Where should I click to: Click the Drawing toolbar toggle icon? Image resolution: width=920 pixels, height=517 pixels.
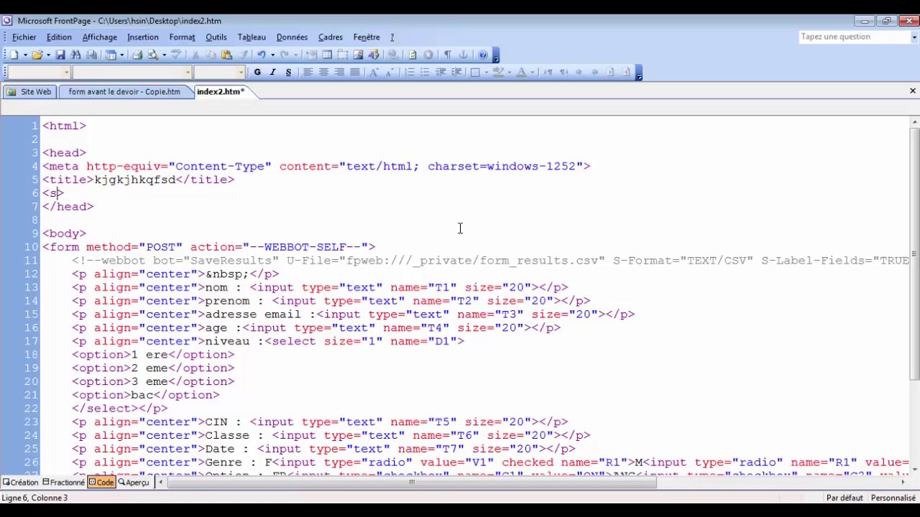(x=374, y=55)
